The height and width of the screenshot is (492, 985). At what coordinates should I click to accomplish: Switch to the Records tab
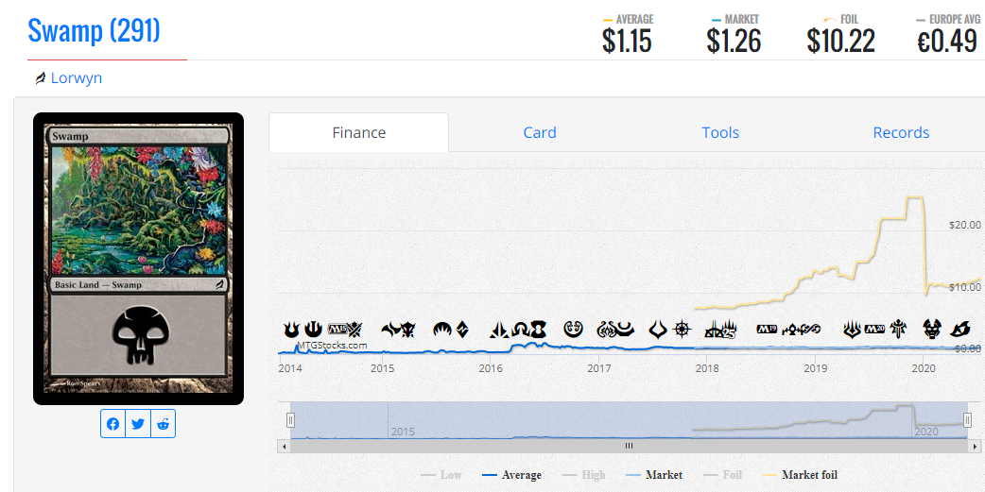click(x=901, y=132)
